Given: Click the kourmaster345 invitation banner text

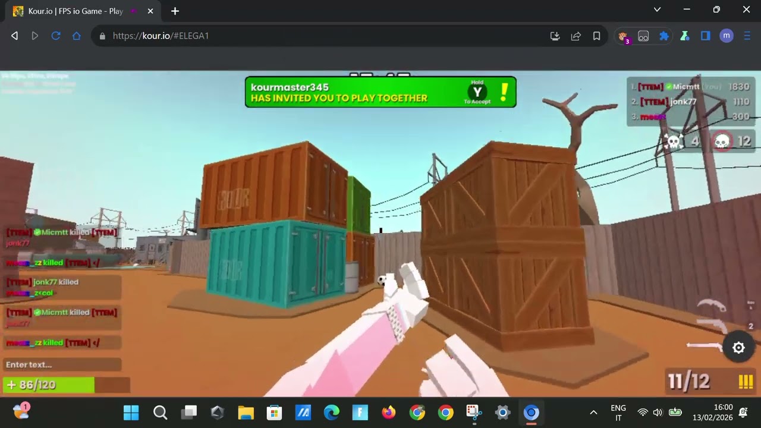Looking at the screenshot, I should [339, 93].
